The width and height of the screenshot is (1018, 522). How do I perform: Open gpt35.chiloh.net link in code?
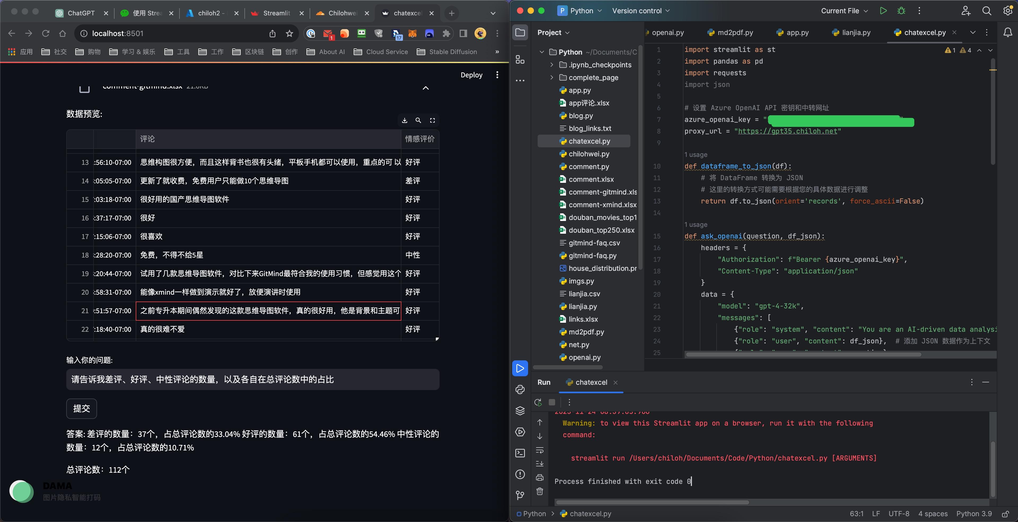click(x=788, y=131)
